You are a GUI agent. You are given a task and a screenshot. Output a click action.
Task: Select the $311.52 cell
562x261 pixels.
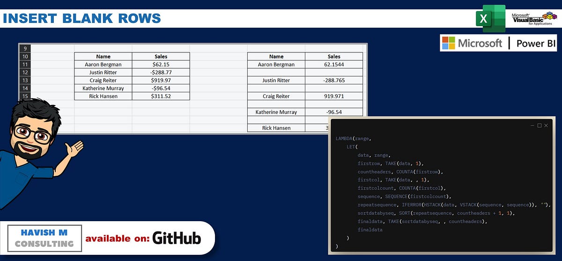(161, 96)
